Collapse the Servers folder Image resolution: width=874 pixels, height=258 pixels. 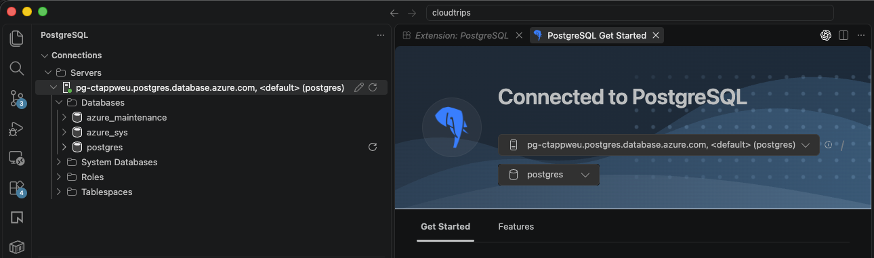pos(48,72)
